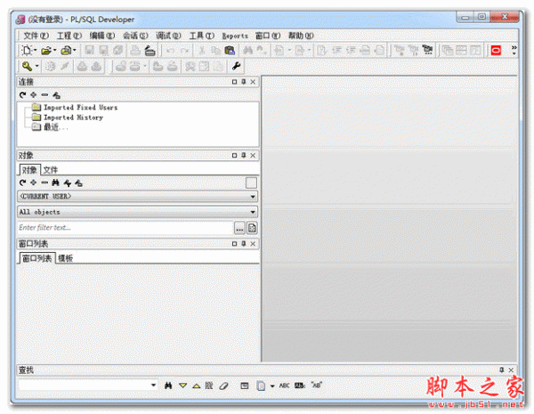Click the filter document button beside ellipsis
The width and height of the screenshot is (534, 414).
[252, 228]
